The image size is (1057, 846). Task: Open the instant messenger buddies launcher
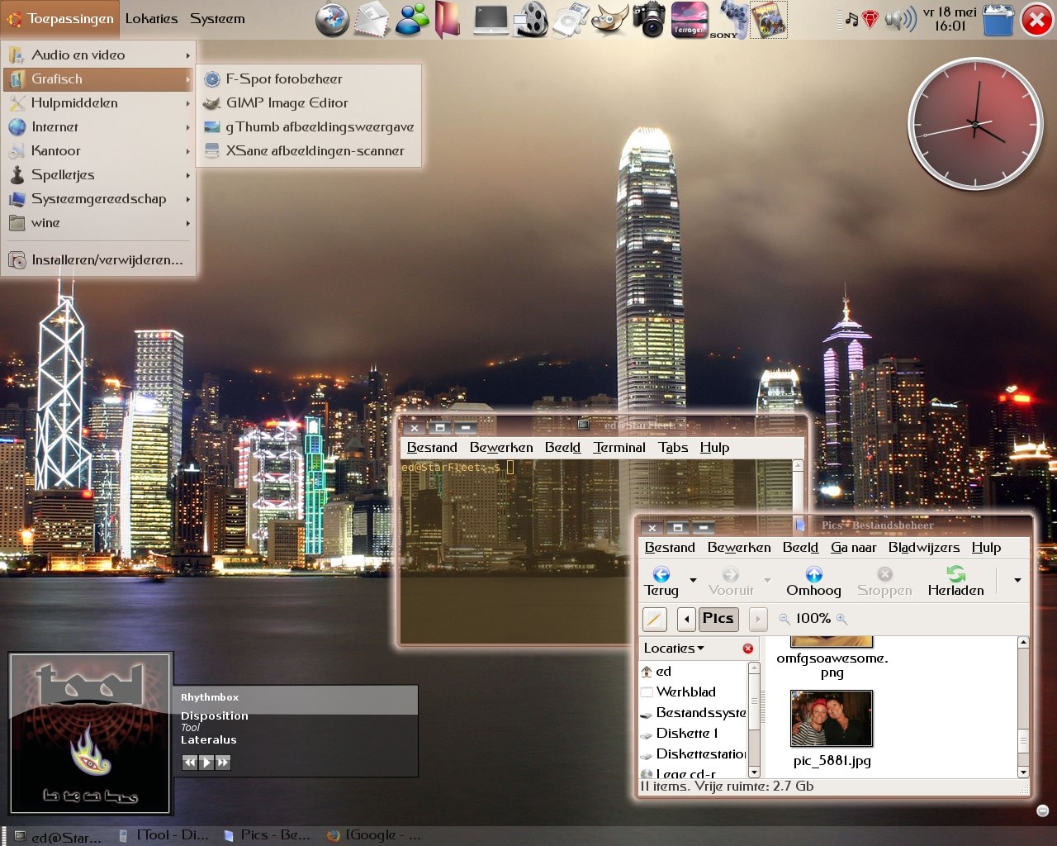tap(411, 20)
